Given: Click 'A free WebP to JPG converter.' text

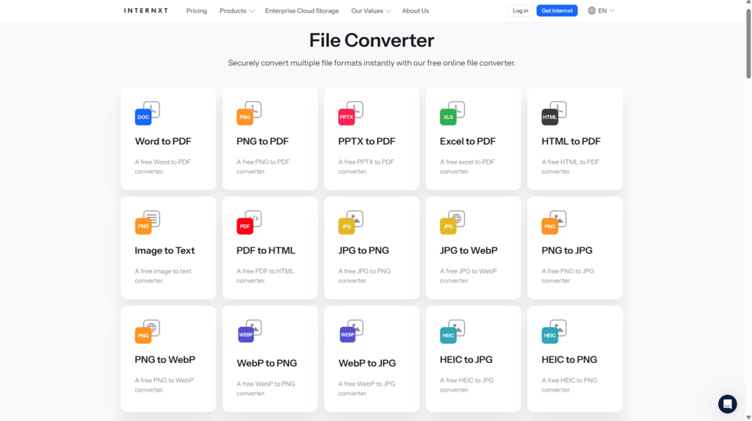Looking at the screenshot, I should click(366, 389).
